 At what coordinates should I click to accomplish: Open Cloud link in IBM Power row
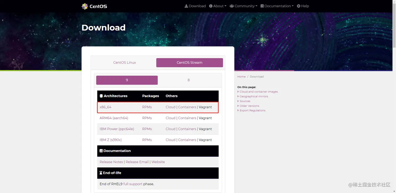pos(170,129)
